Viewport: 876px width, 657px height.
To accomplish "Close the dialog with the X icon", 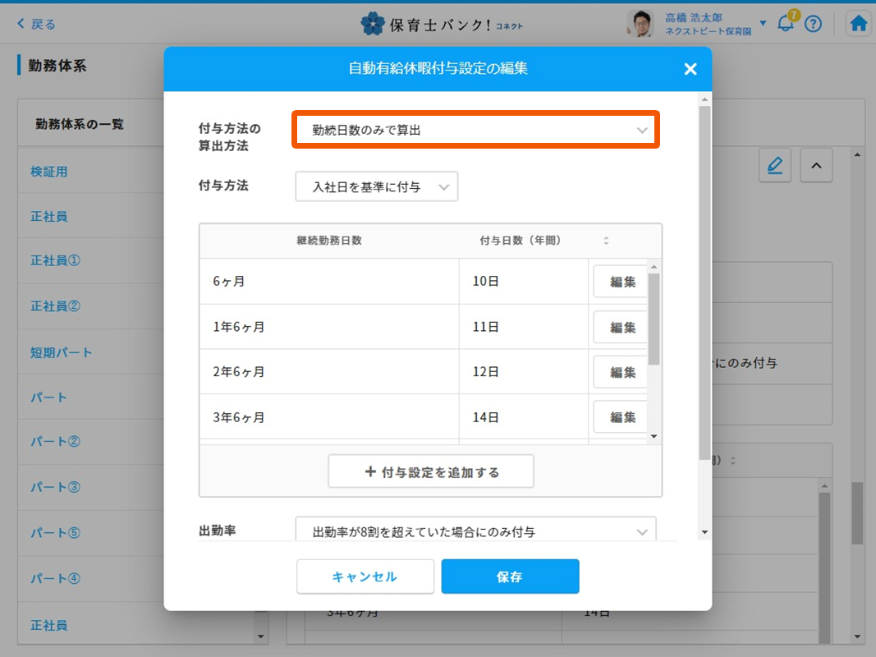I will pyautogui.click(x=690, y=69).
